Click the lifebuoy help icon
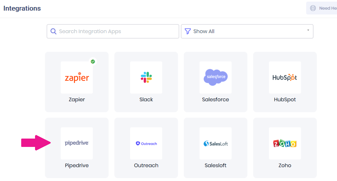Viewport: 337px width, 181px height. pyautogui.click(x=313, y=8)
